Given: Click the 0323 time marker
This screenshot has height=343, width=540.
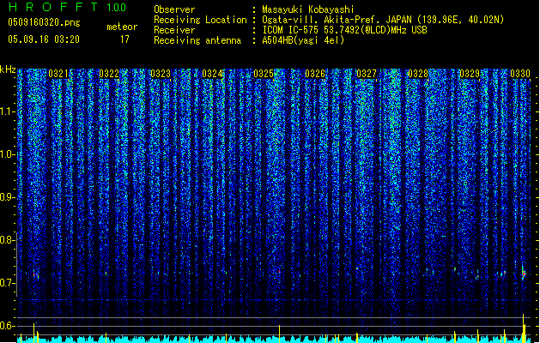Looking at the screenshot, I should tap(161, 74).
